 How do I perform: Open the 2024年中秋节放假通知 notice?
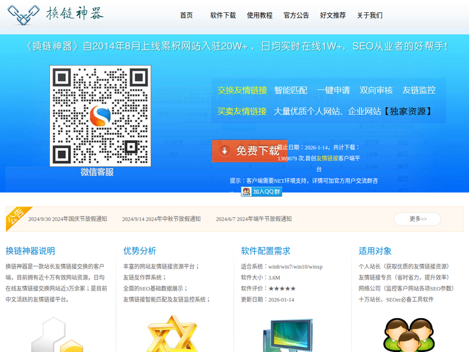pyautogui.click(x=161, y=219)
